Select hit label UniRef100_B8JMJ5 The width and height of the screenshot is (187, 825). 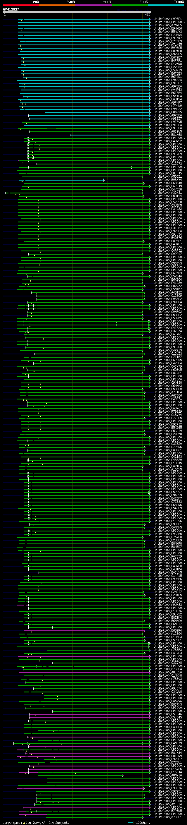tap(168, 173)
